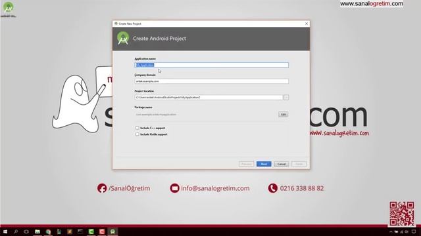Open the notification center icon
This screenshot has width=421, height=236.
[414, 232]
